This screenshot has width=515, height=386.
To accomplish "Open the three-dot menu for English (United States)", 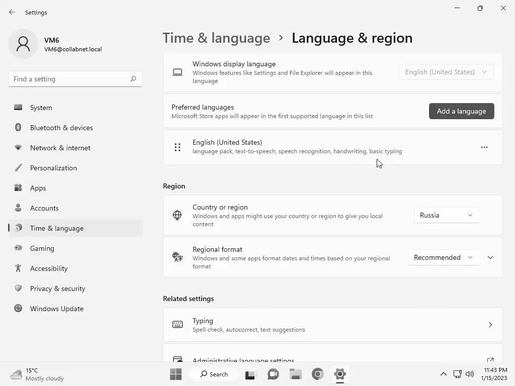I will tap(484, 147).
